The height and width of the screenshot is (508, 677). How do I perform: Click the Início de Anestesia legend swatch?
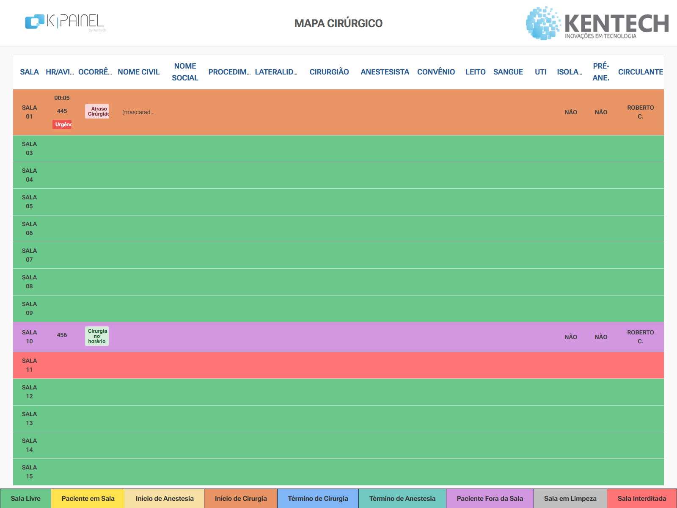click(x=165, y=499)
